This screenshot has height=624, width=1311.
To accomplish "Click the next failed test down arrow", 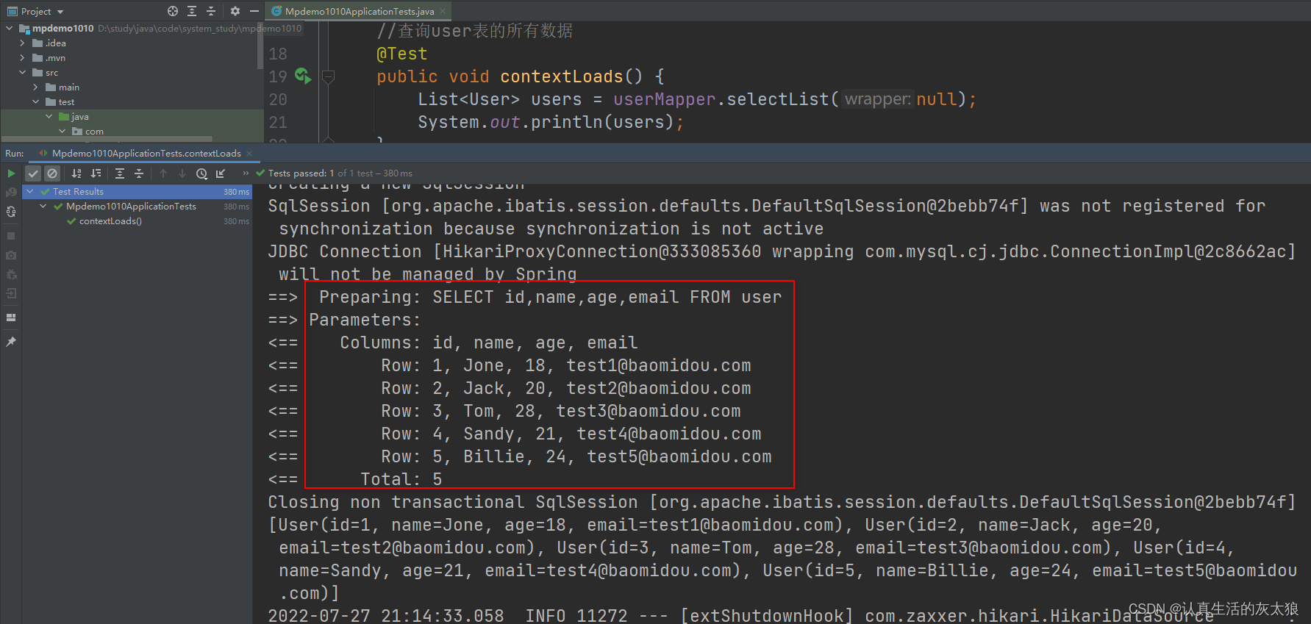I will pyautogui.click(x=182, y=173).
